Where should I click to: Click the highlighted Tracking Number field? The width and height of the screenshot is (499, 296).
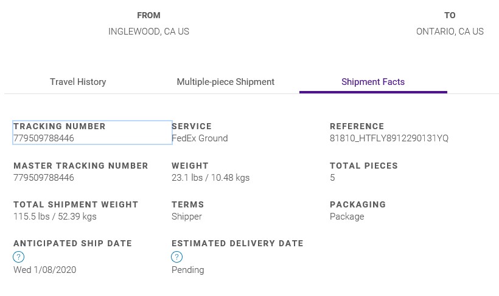(x=92, y=133)
